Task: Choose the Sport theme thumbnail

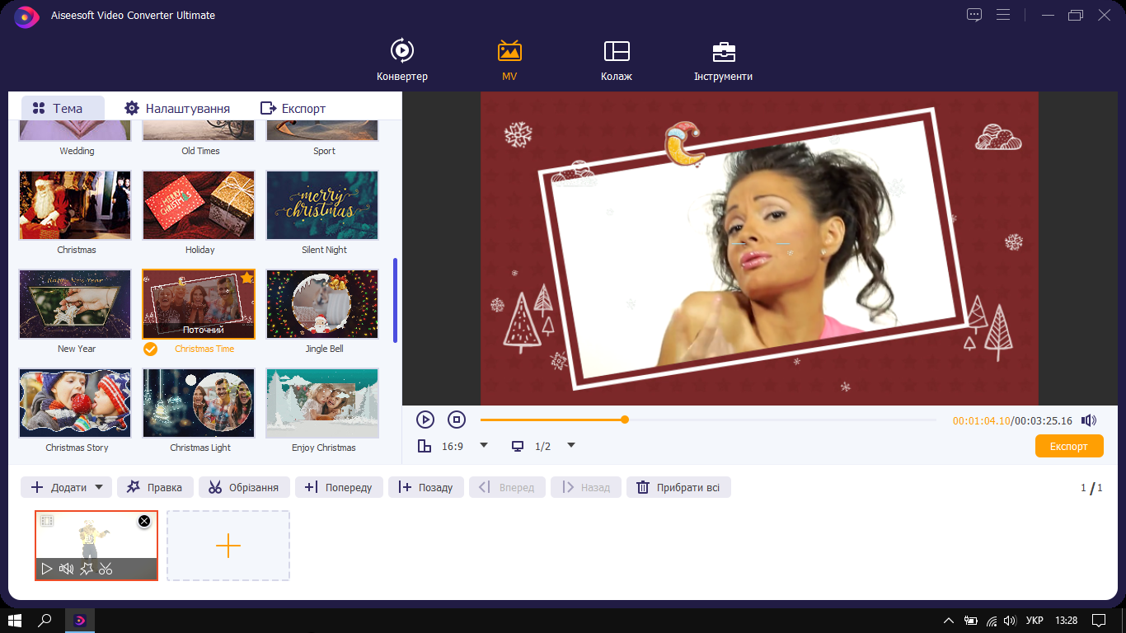Action: (324, 130)
